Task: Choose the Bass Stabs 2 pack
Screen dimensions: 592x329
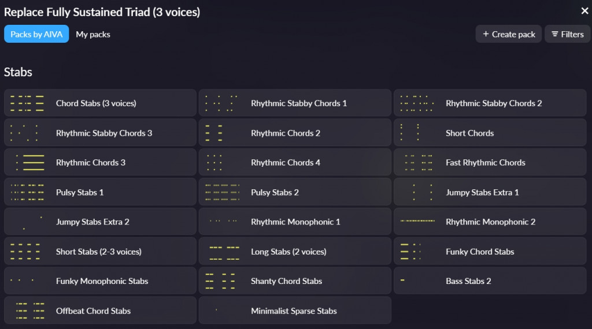Action: [490, 281]
